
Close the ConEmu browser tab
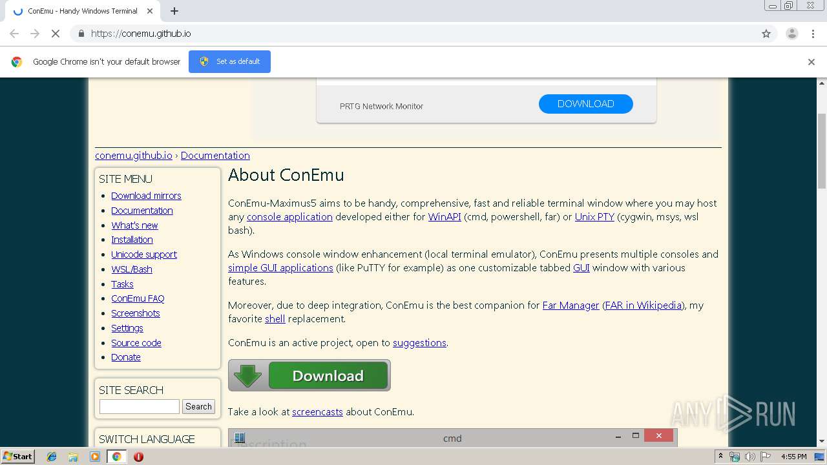[150, 11]
